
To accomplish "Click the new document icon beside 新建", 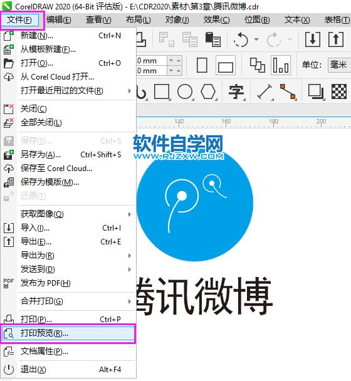I will [9, 36].
